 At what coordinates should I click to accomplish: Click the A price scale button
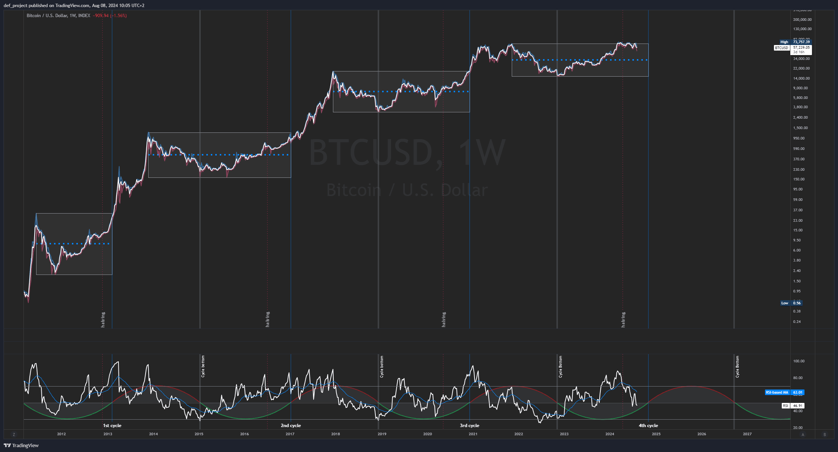[803, 435]
